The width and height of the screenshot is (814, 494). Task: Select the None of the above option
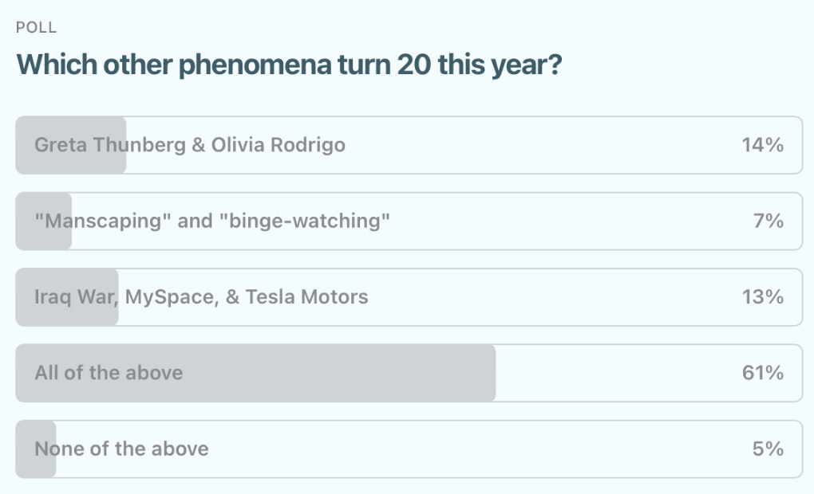[409, 449]
